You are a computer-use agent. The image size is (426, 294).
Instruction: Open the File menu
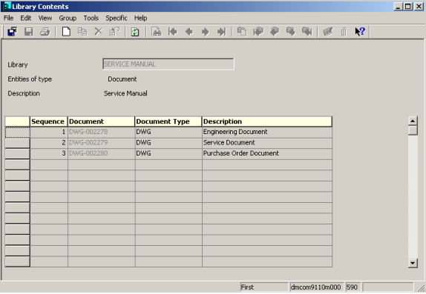tap(8, 19)
